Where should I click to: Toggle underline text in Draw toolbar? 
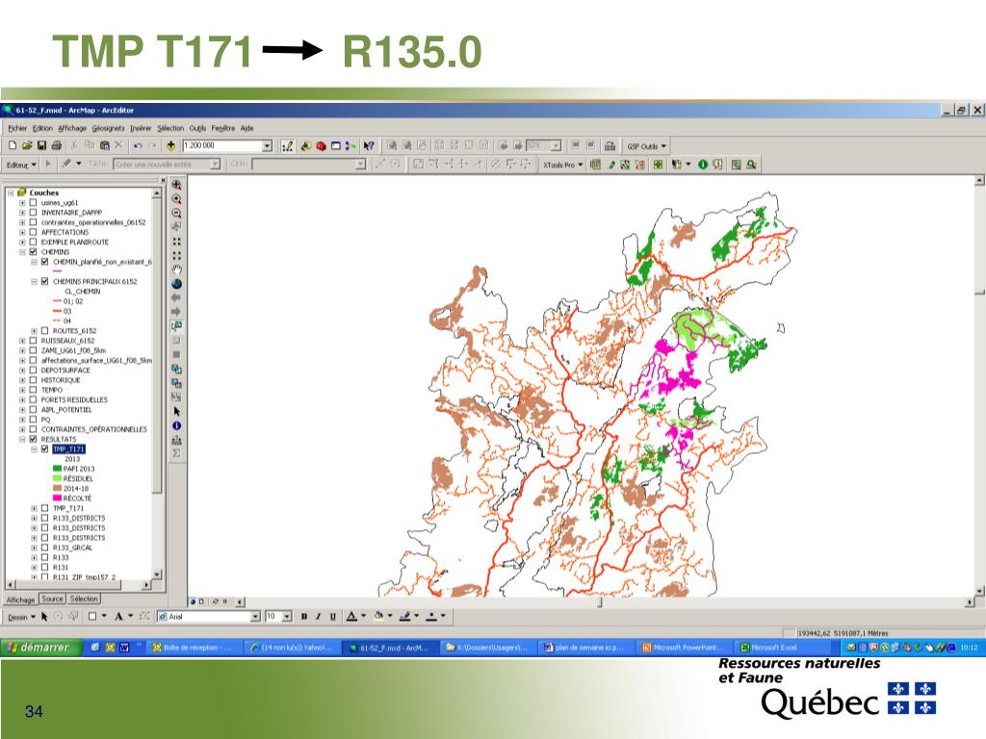pos(333,617)
